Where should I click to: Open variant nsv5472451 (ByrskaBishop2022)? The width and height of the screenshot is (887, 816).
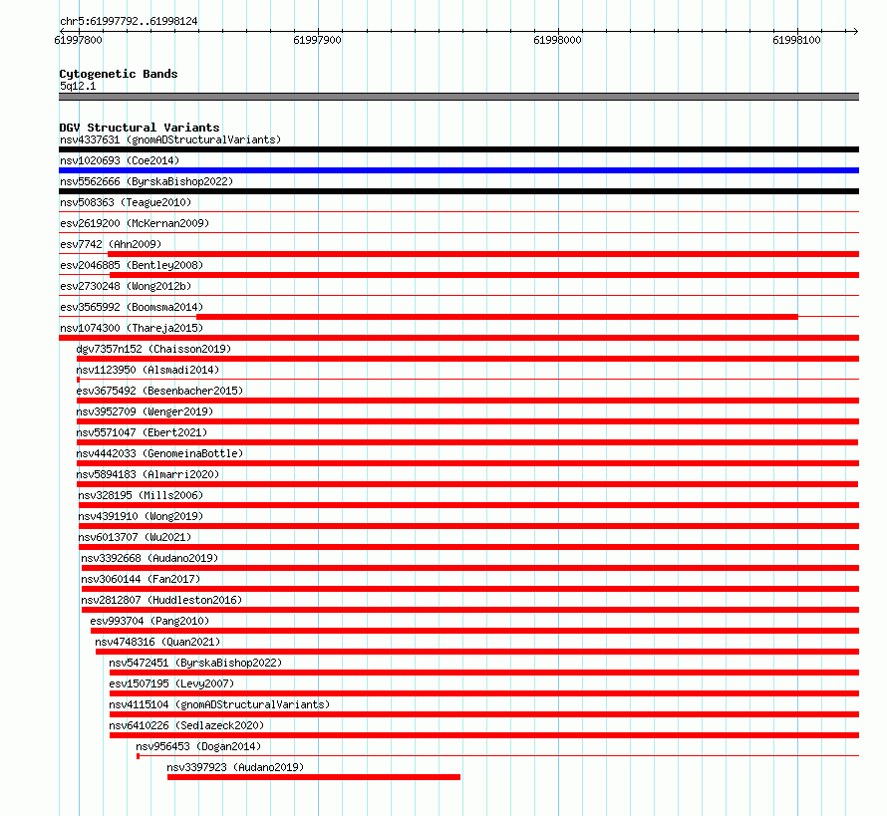[x=195, y=663]
